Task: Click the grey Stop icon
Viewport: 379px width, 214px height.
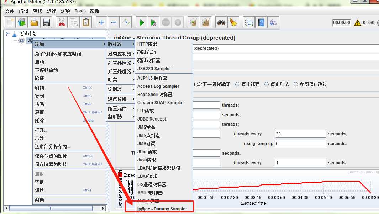Action: (x=166, y=22)
